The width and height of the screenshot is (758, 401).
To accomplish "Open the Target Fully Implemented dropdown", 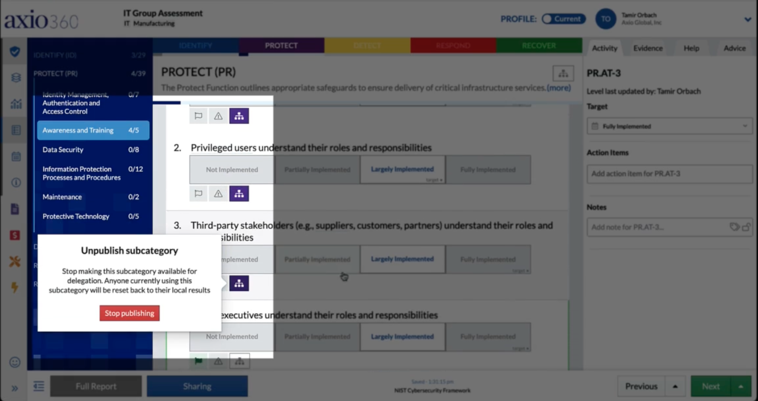I will [x=669, y=126].
